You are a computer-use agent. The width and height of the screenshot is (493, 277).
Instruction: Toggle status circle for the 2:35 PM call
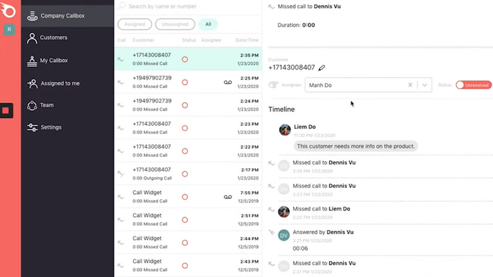(x=185, y=59)
